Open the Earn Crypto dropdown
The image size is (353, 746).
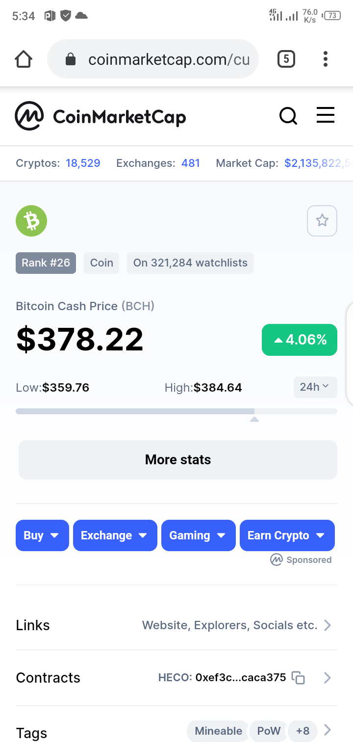click(287, 535)
